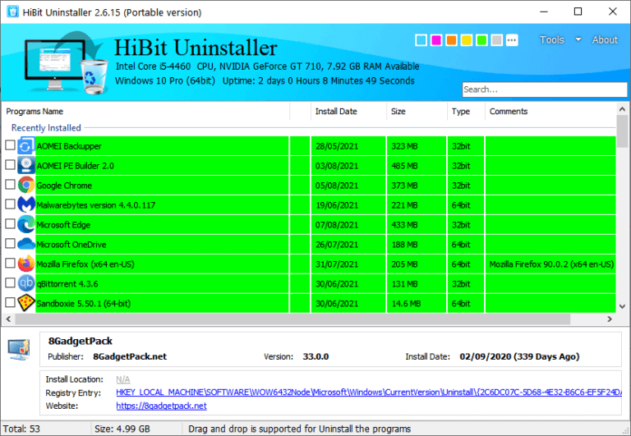Screen dimensions: 631x436
Task: Sort by Size column header
Action: 417,112
